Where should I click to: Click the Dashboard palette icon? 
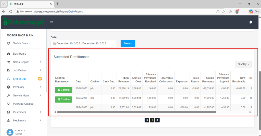pos(8,54)
